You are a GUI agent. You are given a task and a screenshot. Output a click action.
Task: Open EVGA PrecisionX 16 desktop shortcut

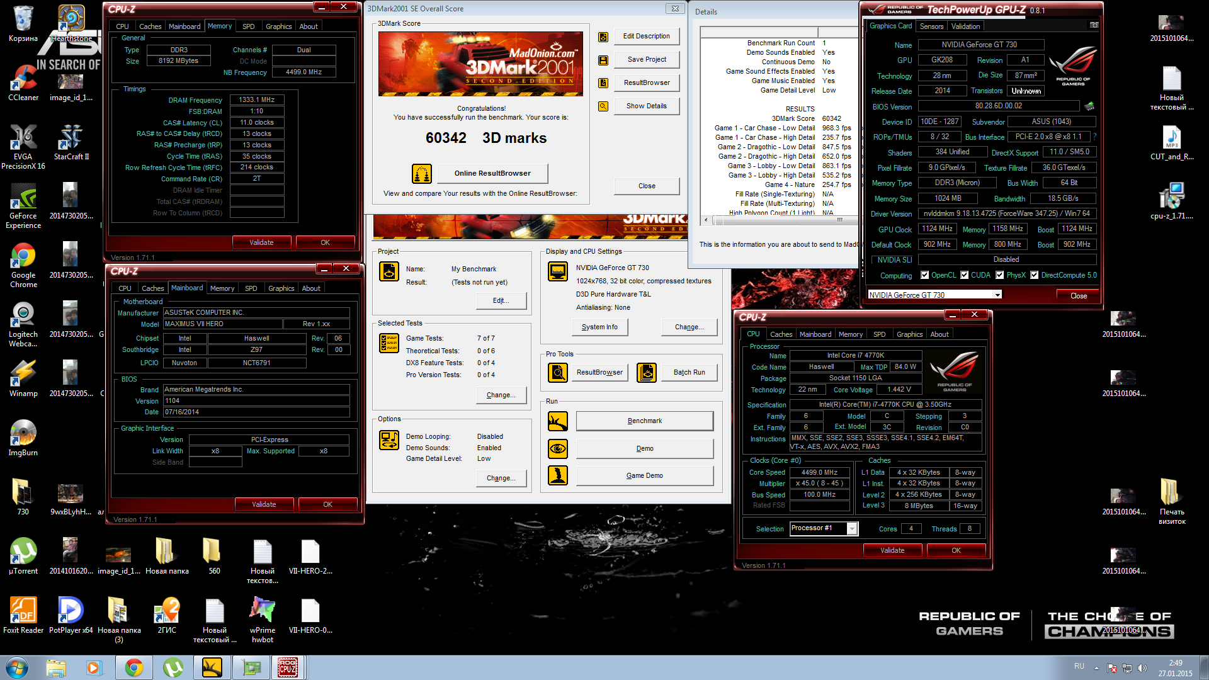click(x=23, y=147)
